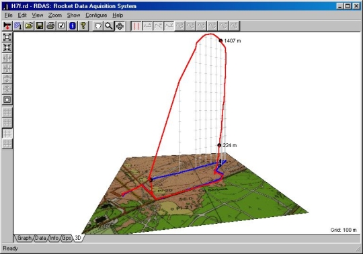Click the blue info icon
Viewport: 363px width, 254px height.
tap(73, 26)
